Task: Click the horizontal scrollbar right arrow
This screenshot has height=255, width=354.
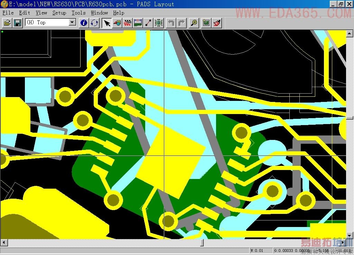Action: [343, 243]
